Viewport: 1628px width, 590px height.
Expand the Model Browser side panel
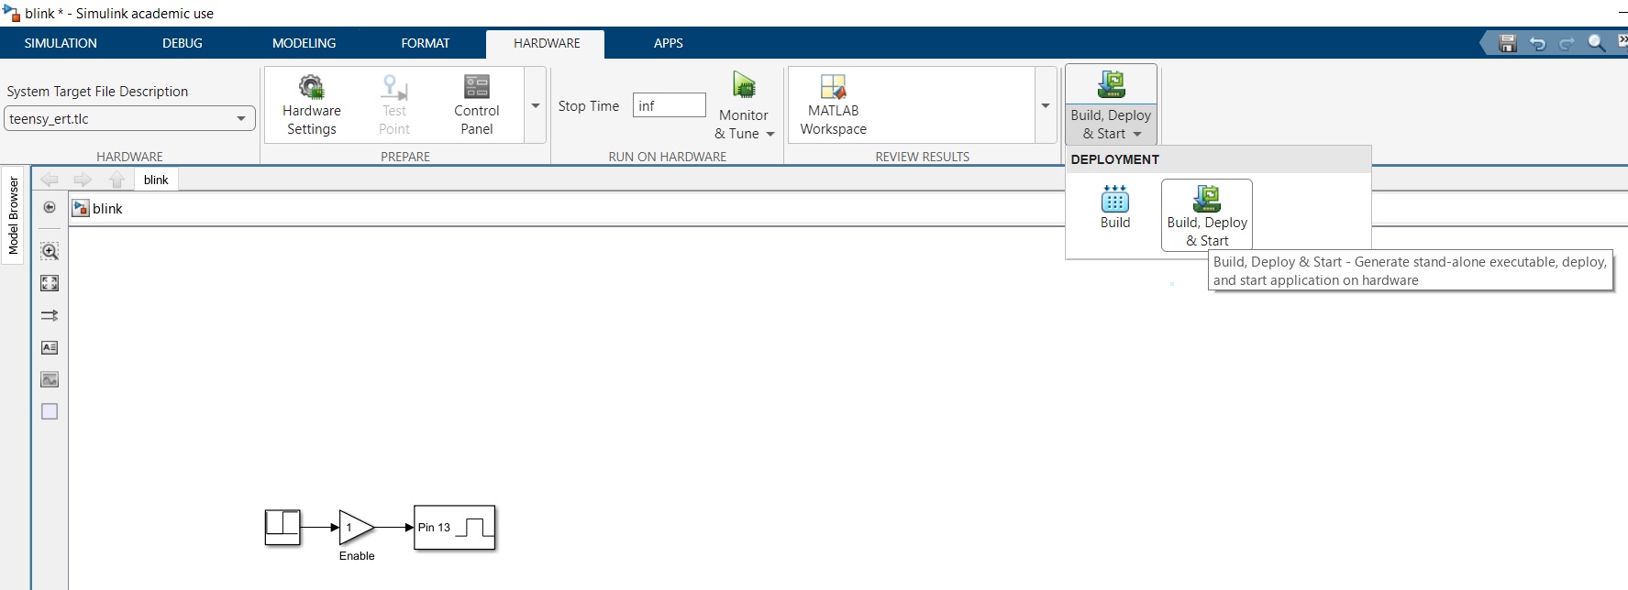click(13, 215)
